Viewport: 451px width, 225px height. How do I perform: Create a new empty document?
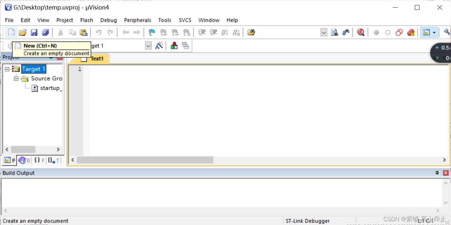pos(11,32)
